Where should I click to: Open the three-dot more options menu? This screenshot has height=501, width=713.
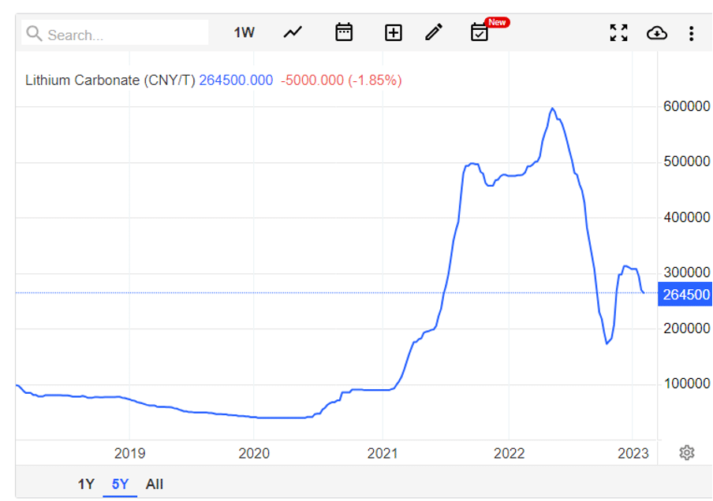pos(691,34)
